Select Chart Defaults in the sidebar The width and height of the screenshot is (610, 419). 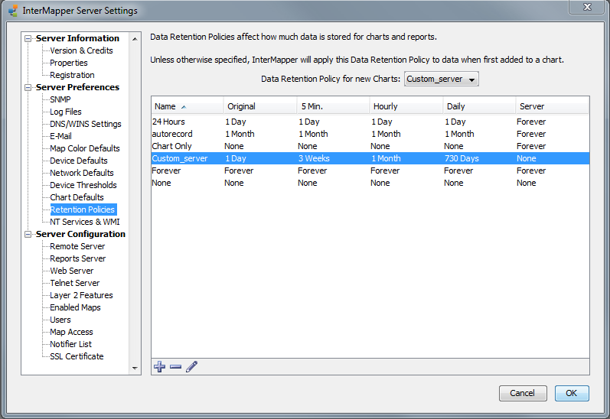pyautogui.click(x=77, y=197)
